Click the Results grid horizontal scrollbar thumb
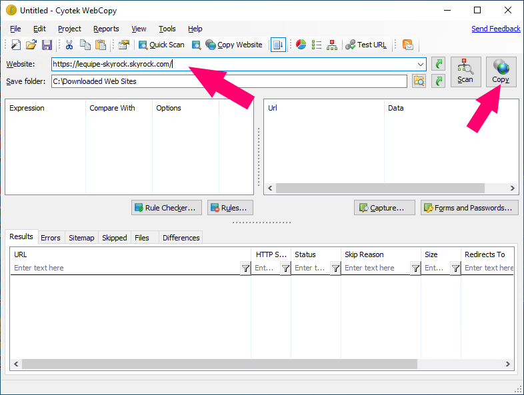524x395 pixels. click(219, 364)
